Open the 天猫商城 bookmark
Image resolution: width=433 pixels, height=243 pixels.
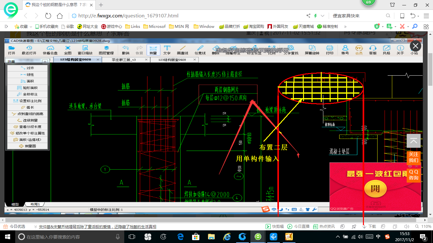[303, 27]
